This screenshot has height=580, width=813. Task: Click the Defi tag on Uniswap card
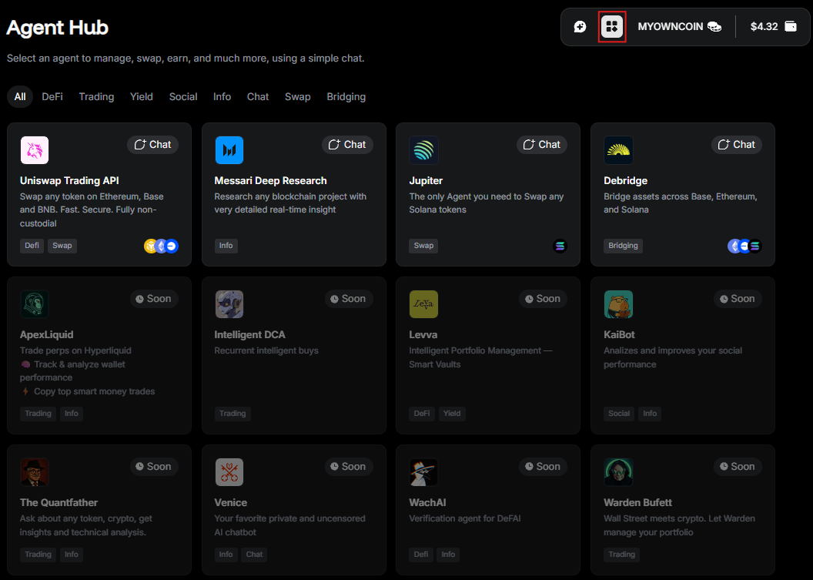coord(32,246)
